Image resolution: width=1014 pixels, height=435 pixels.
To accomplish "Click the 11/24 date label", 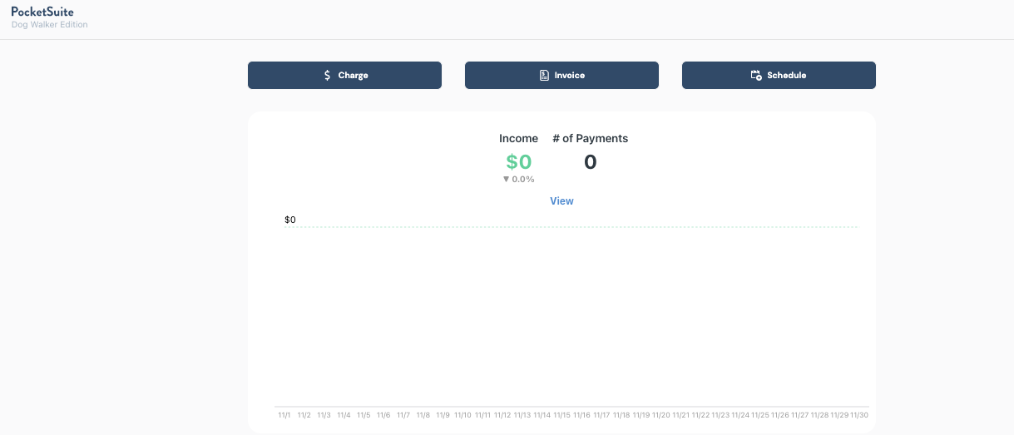I will tap(739, 415).
